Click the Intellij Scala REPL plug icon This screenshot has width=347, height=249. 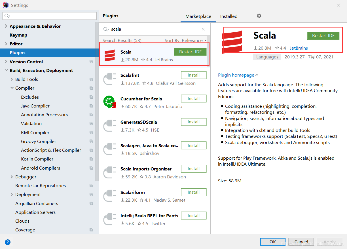click(110, 219)
